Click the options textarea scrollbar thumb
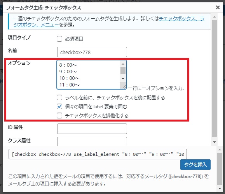 (x=123, y=71)
